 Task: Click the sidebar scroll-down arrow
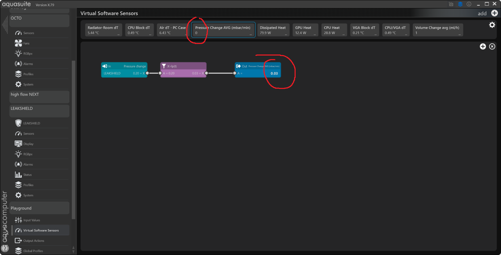74,252
